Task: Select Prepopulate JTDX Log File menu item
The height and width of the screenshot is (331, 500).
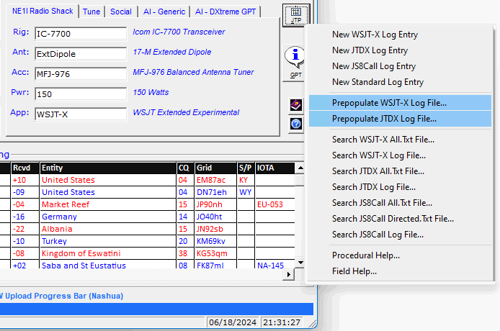Action: tap(384, 119)
